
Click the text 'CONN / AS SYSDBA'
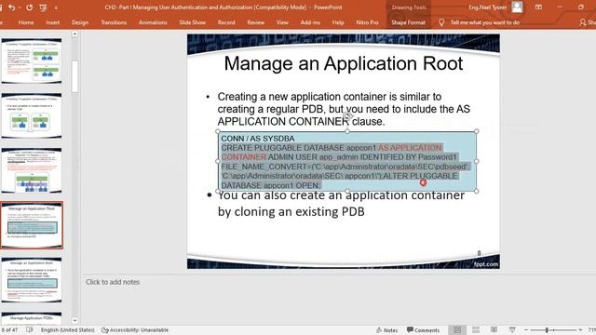point(258,139)
